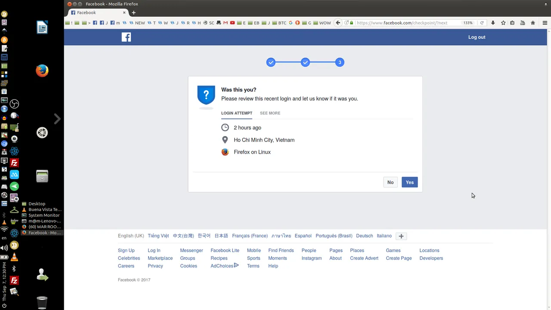Click the LibreOffice Writer desktop icon

pos(42,28)
